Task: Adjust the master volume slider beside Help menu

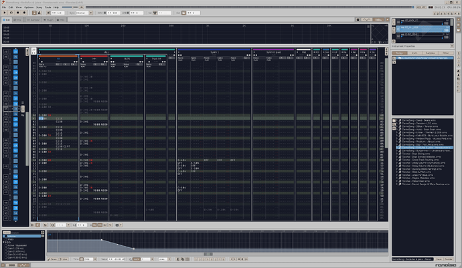Action: coord(72,7)
